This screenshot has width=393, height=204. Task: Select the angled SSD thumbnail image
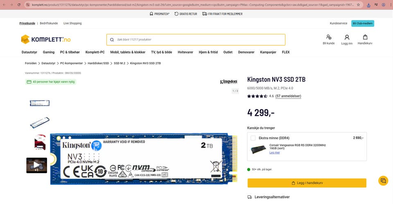click(x=40, y=122)
